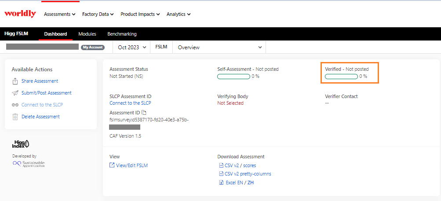Click the CSV v2 scores file icon

[221, 165]
